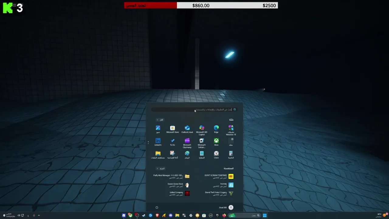This screenshot has height=219, width=389.
Task: Open Microsoft Store on the taskbar
Action: pyautogui.click(x=204, y=215)
